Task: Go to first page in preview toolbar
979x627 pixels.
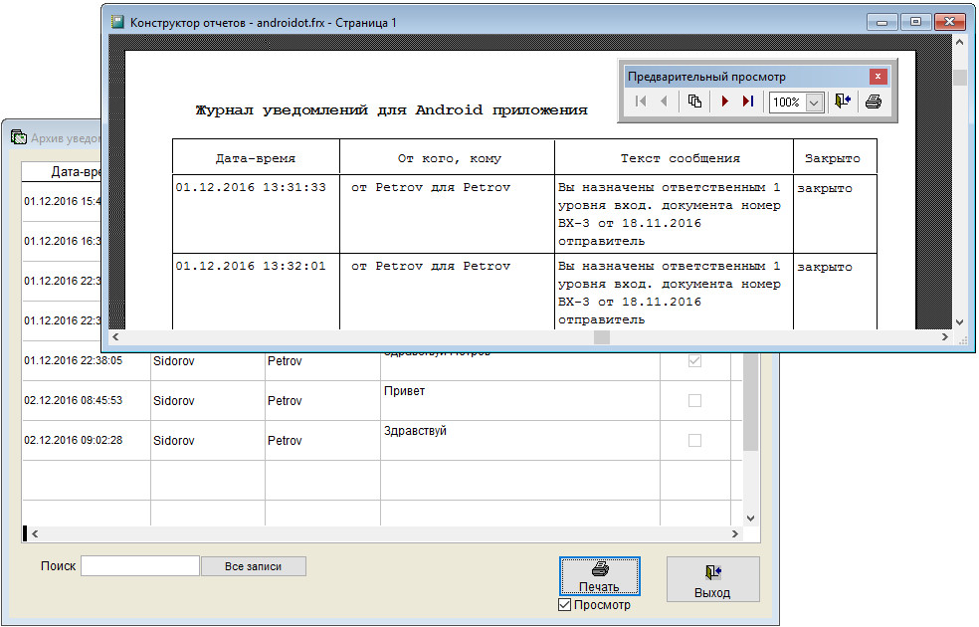Action: tap(641, 102)
